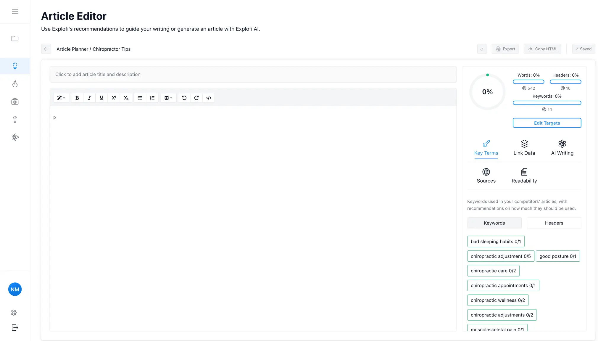Select 'chiropractic adjustment 0/5' keyword
This screenshot has width=606, height=341.
[501, 256]
